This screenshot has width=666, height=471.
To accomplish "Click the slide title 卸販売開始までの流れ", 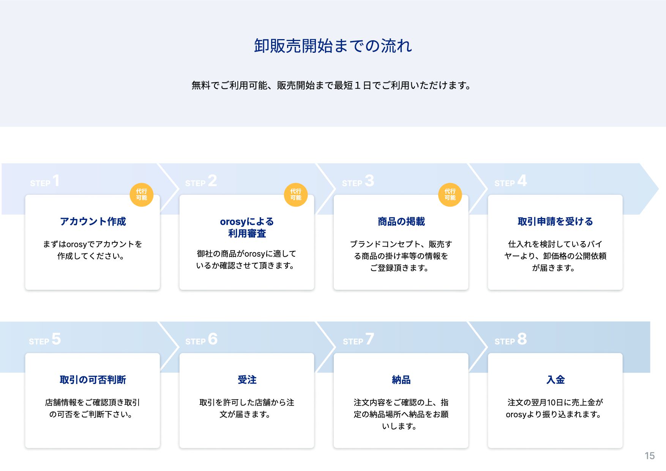I will (333, 46).
